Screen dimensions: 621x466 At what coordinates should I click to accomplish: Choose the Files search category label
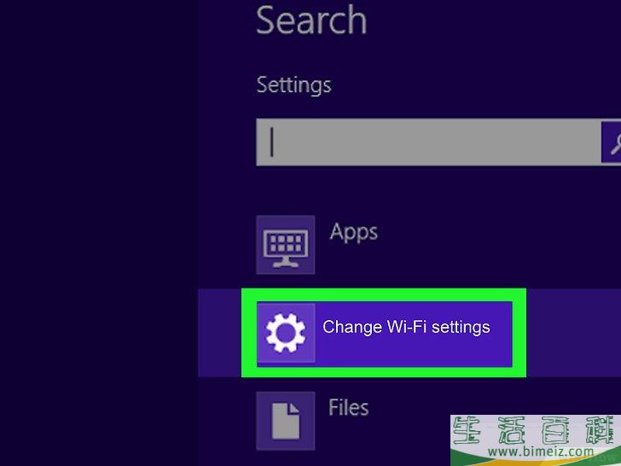(349, 407)
